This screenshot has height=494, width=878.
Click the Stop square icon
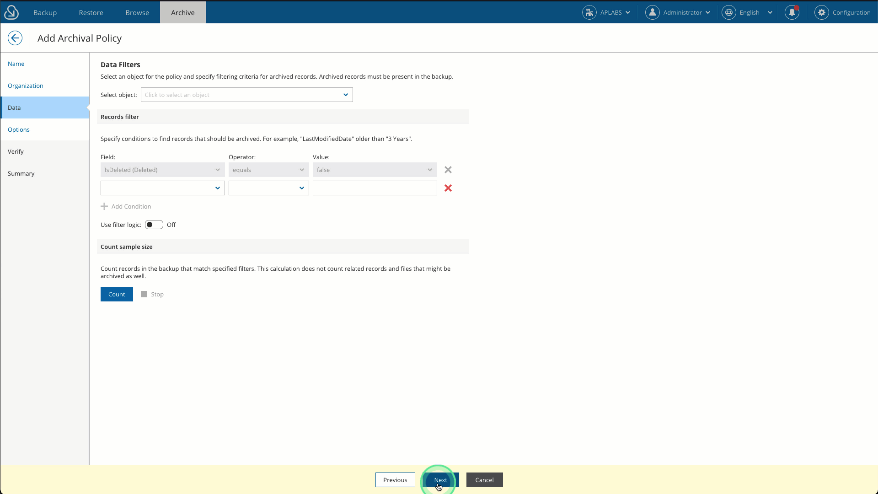tap(144, 294)
